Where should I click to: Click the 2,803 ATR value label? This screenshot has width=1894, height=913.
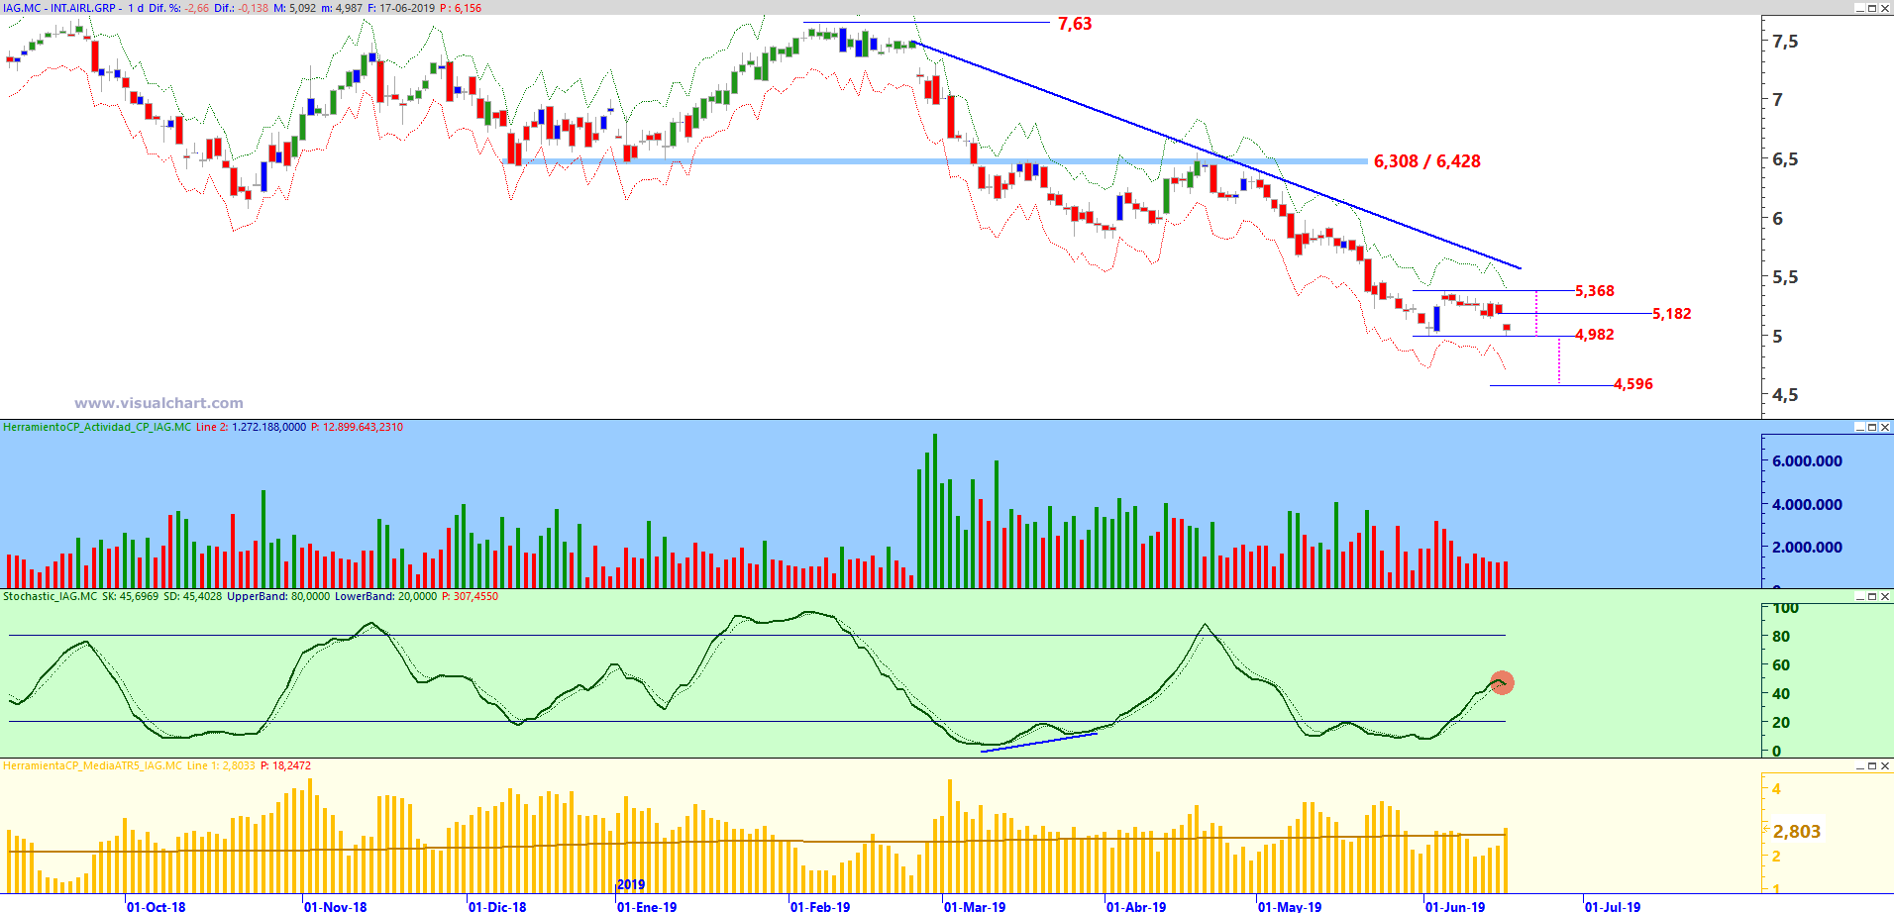point(1797,832)
